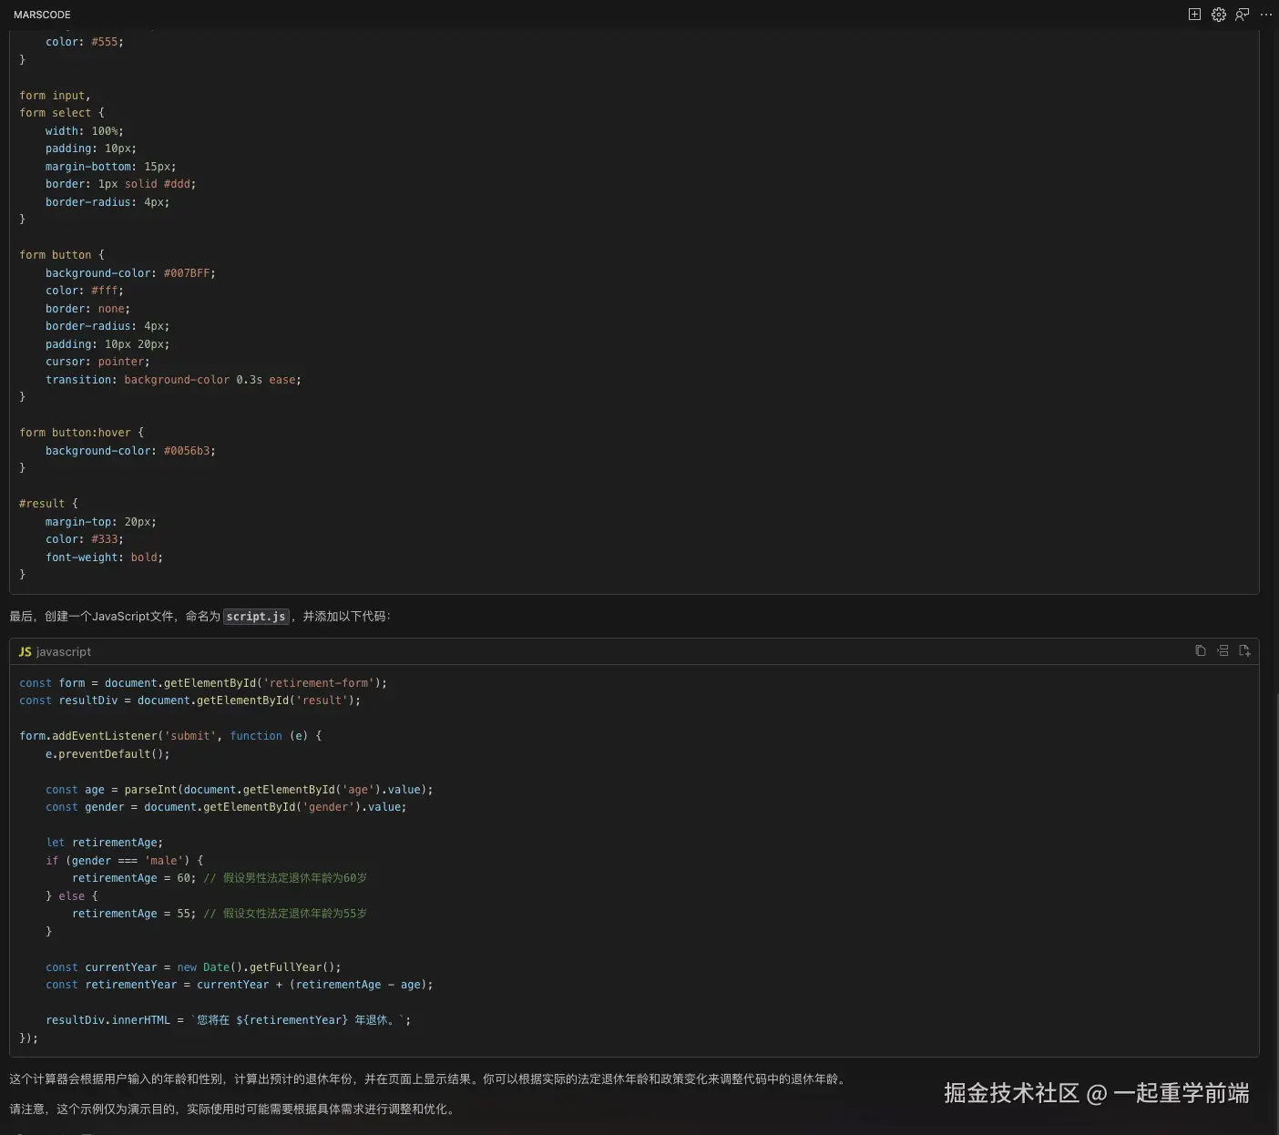Click the 'retirementAge = 60;' line
The image size is (1279, 1135).
tap(220, 878)
